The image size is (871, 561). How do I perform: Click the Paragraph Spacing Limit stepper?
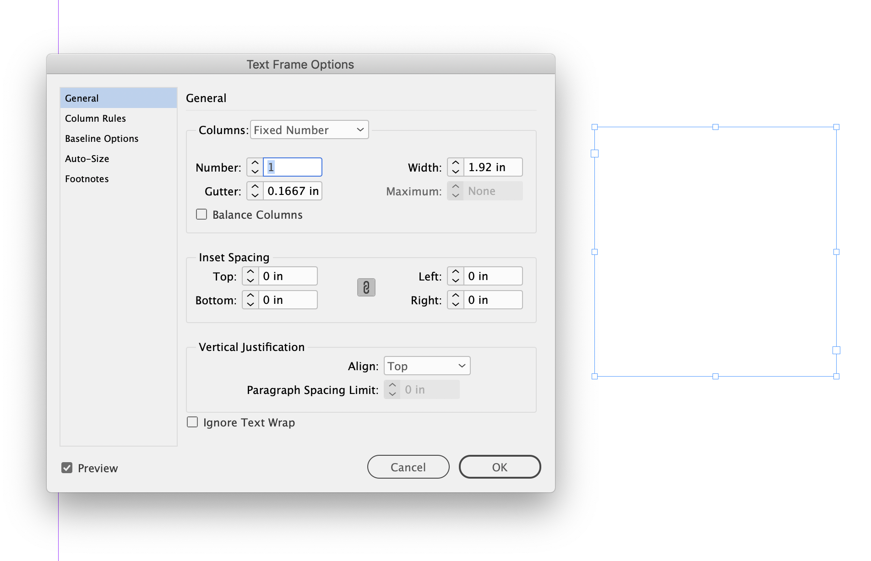pyautogui.click(x=392, y=389)
